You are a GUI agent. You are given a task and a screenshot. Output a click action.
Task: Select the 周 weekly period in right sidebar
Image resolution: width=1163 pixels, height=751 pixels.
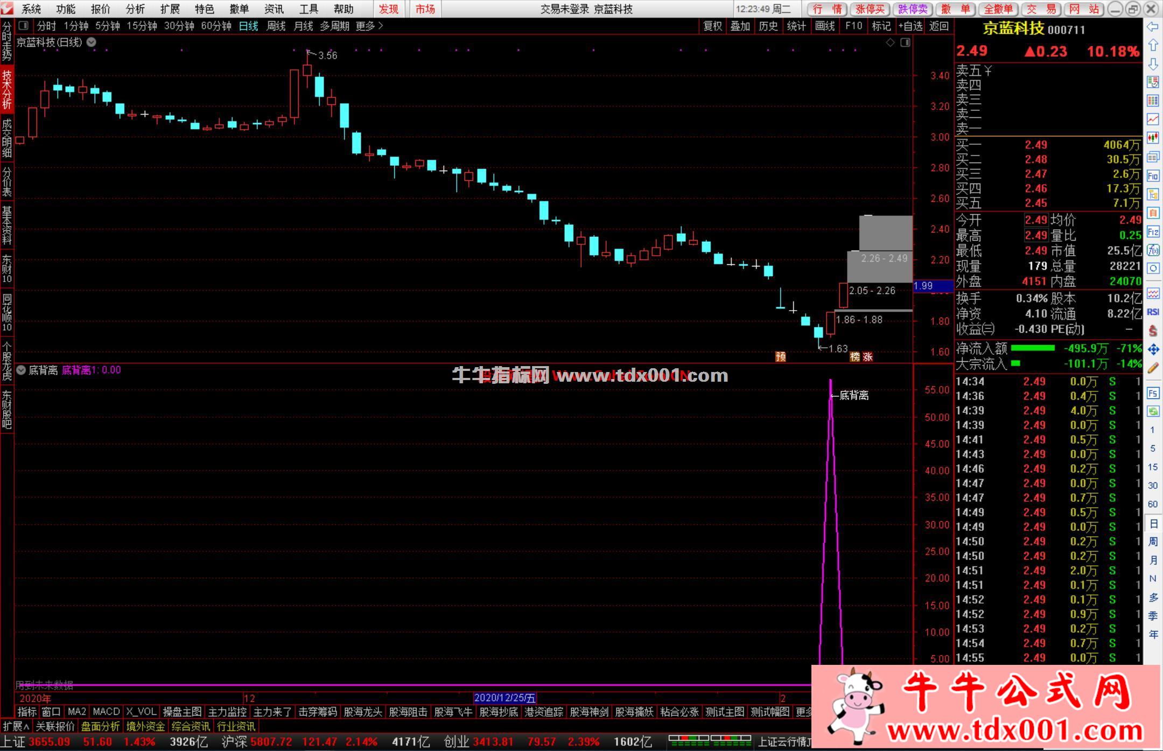(x=1153, y=541)
